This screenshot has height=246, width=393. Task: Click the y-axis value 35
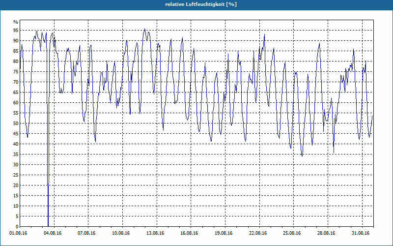click(16, 154)
